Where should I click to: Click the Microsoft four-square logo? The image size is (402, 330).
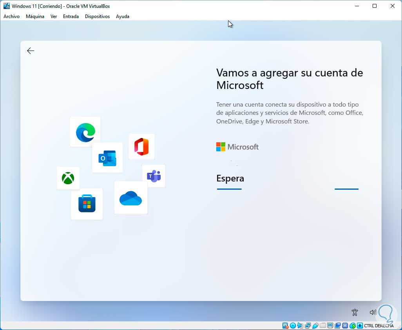(221, 147)
